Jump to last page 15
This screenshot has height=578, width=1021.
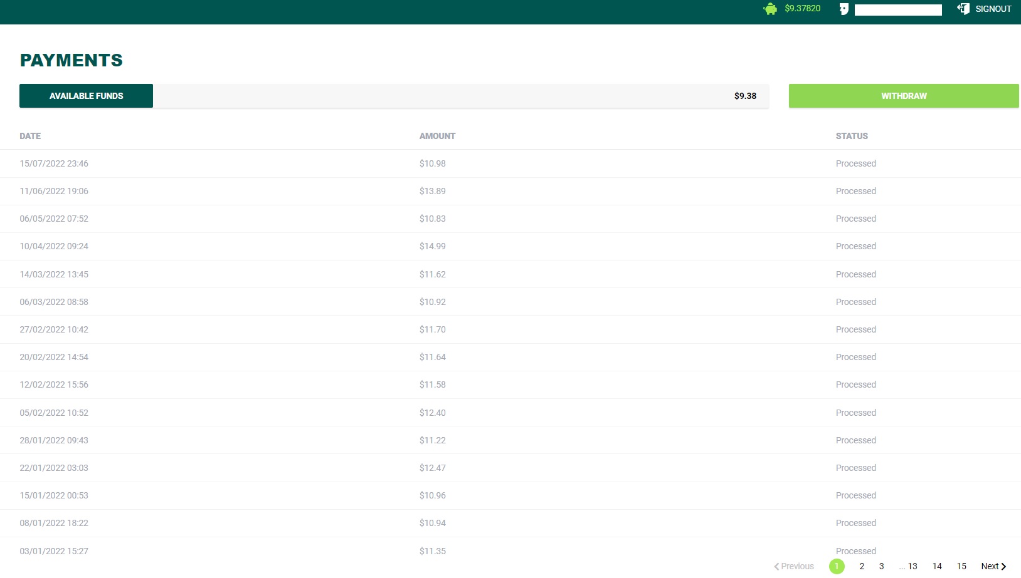coord(961,566)
